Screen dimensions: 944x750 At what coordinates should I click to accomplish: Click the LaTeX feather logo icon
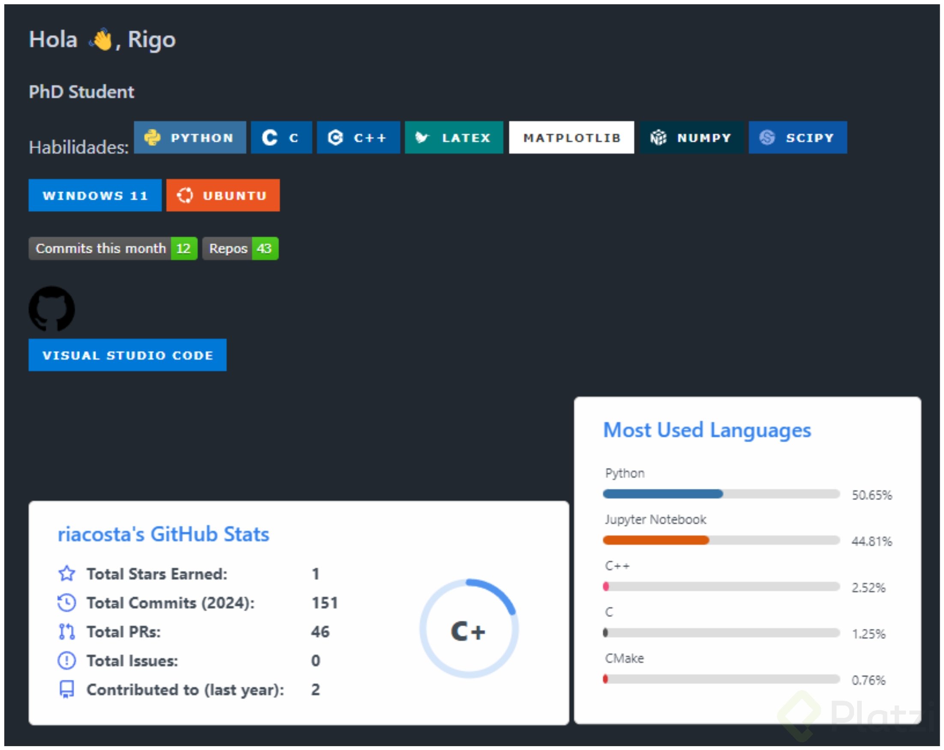[421, 137]
